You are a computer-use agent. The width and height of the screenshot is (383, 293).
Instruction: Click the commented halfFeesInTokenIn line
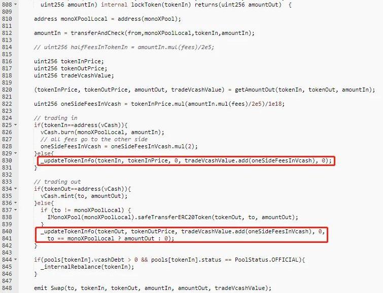tap(124, 47)
